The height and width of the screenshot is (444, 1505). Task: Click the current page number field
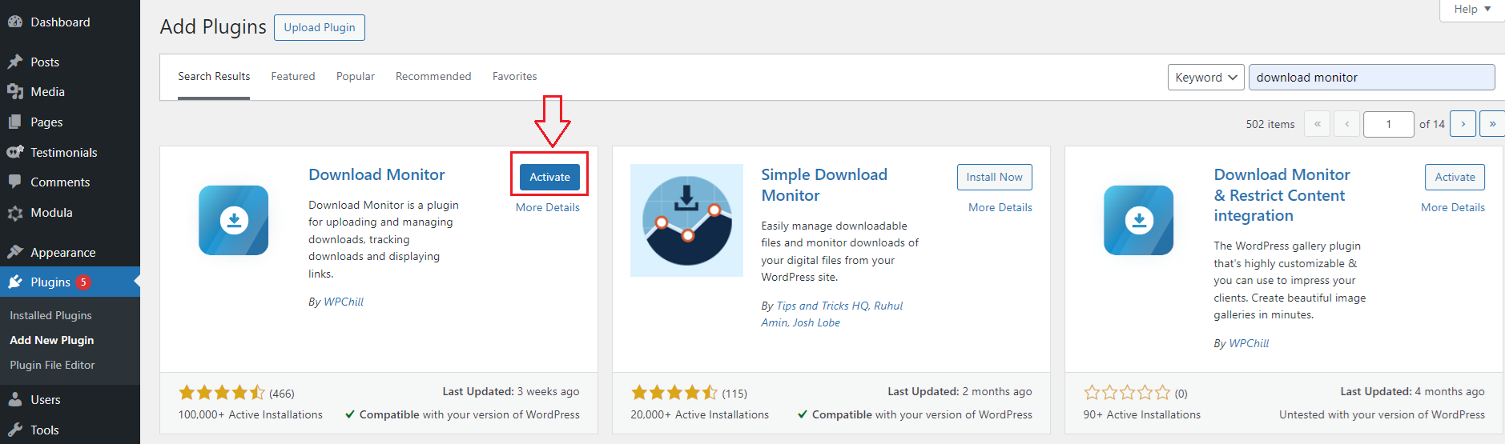click(x=1389, y=124)
